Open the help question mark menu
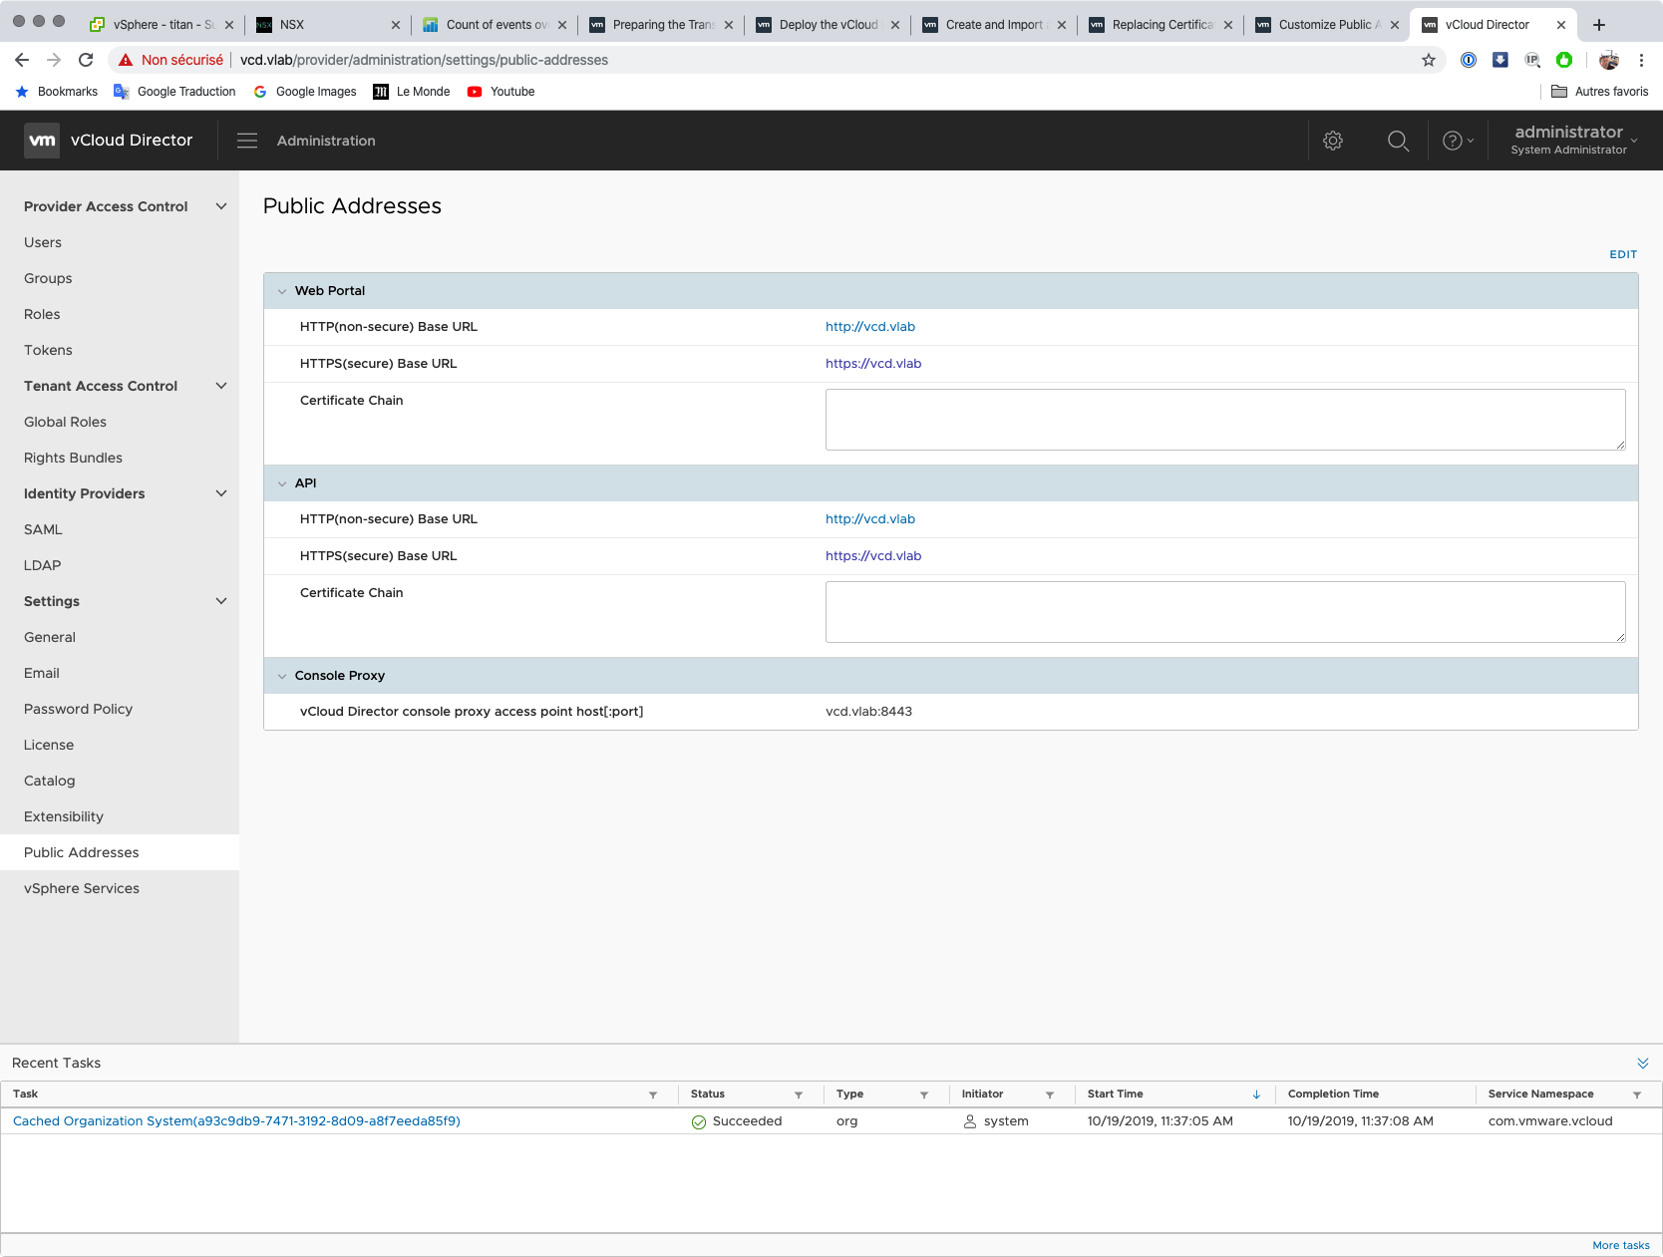The height and width of the screenshot is (1257, 1663). click(x=1458, y=141)
